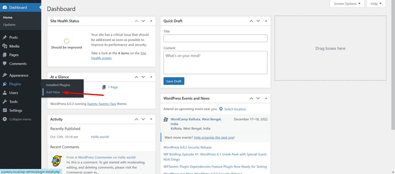Open the Help dropdown tab

[376, 4]
